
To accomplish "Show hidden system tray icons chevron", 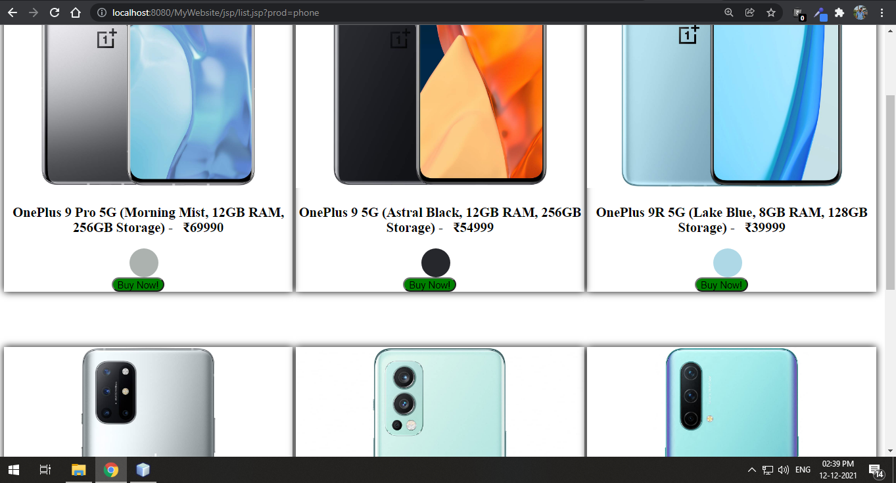I will pos(751,470).
